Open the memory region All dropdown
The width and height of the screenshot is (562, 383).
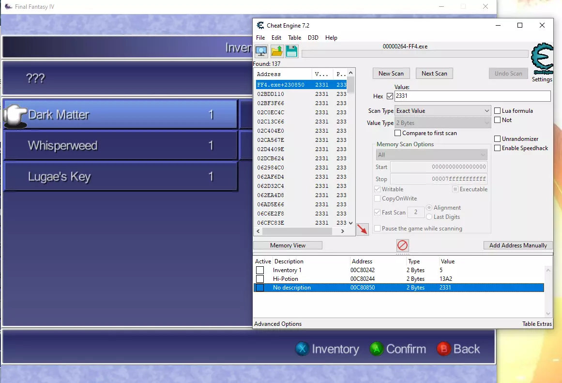[431, 155]
